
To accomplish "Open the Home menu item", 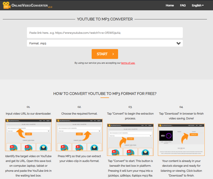I will point(170,6).
